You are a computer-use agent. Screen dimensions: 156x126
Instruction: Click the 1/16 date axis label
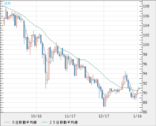coord(137,116)
